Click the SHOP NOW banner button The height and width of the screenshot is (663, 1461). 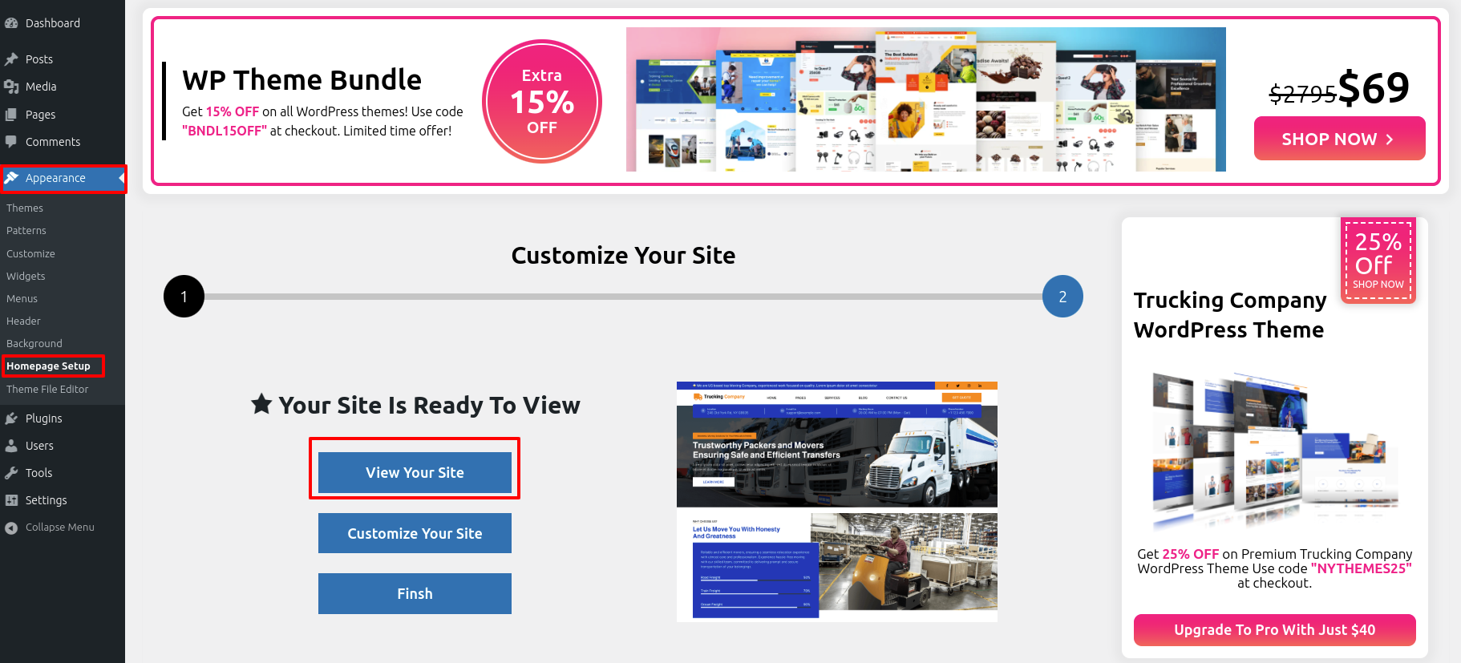tap(1339, 139)
